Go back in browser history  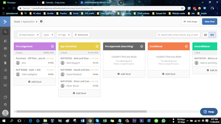[x=4, y=8]
